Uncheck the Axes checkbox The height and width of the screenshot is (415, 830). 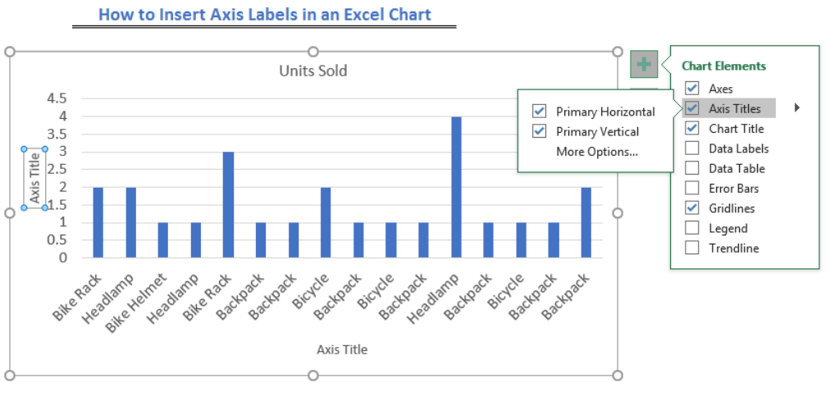692,88
